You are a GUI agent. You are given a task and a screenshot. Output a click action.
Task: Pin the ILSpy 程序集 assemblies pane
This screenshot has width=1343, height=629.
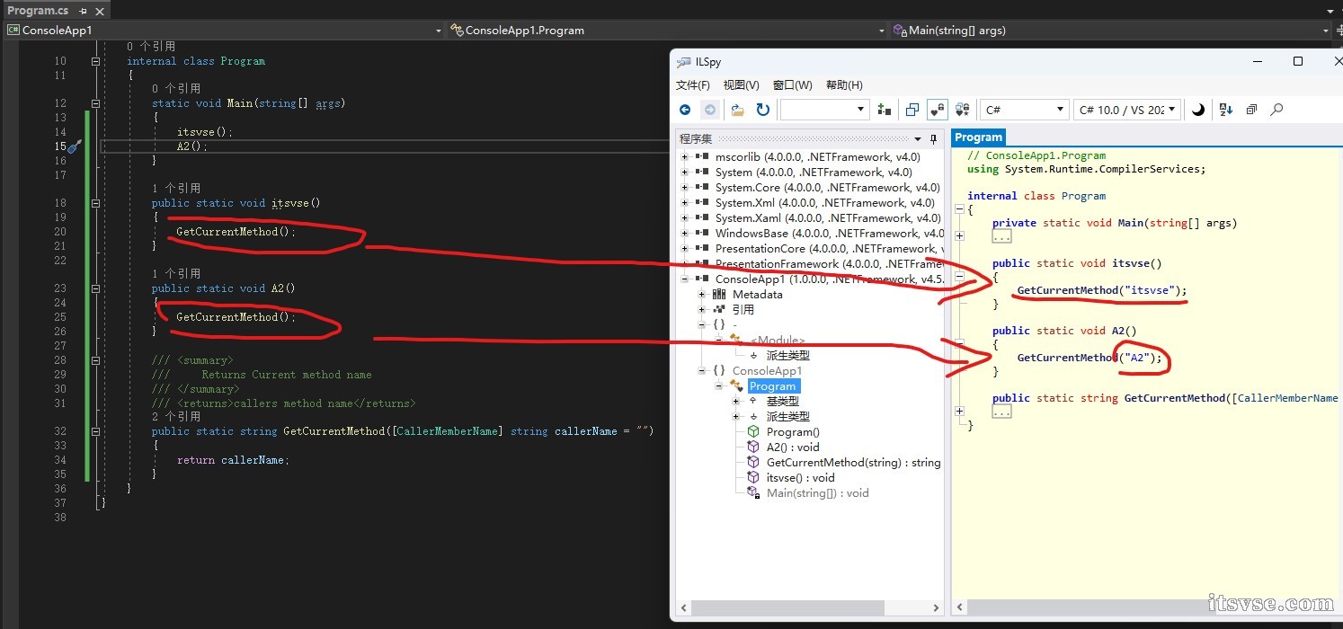point(933,139)
